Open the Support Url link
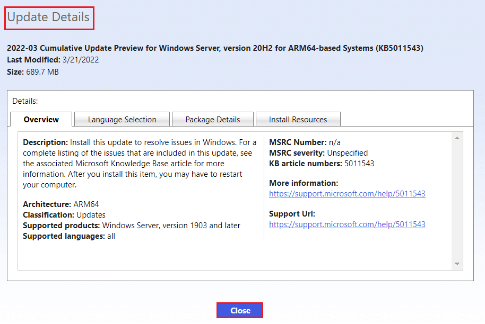 point(347,224)
